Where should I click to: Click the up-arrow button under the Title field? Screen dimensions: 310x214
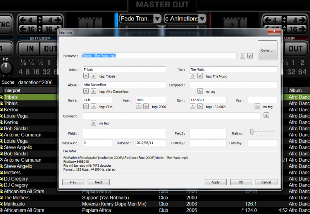point(193,76)
